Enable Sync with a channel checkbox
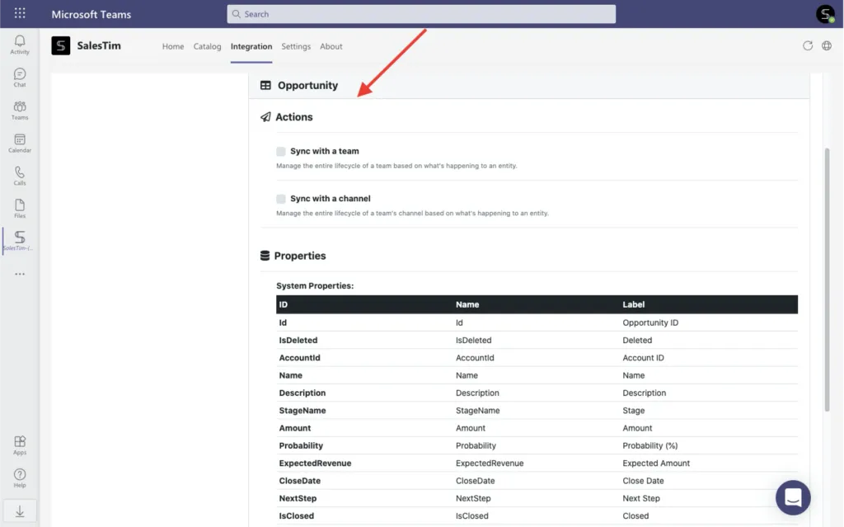Screen dimensions: 844x527 coord(281,199)
